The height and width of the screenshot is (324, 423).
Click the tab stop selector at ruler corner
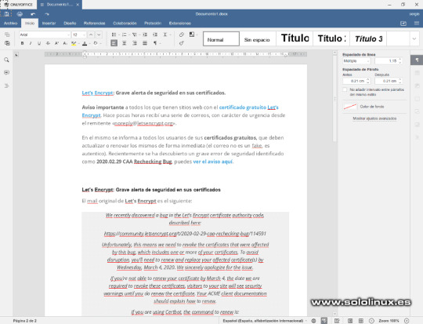point(16,55)
